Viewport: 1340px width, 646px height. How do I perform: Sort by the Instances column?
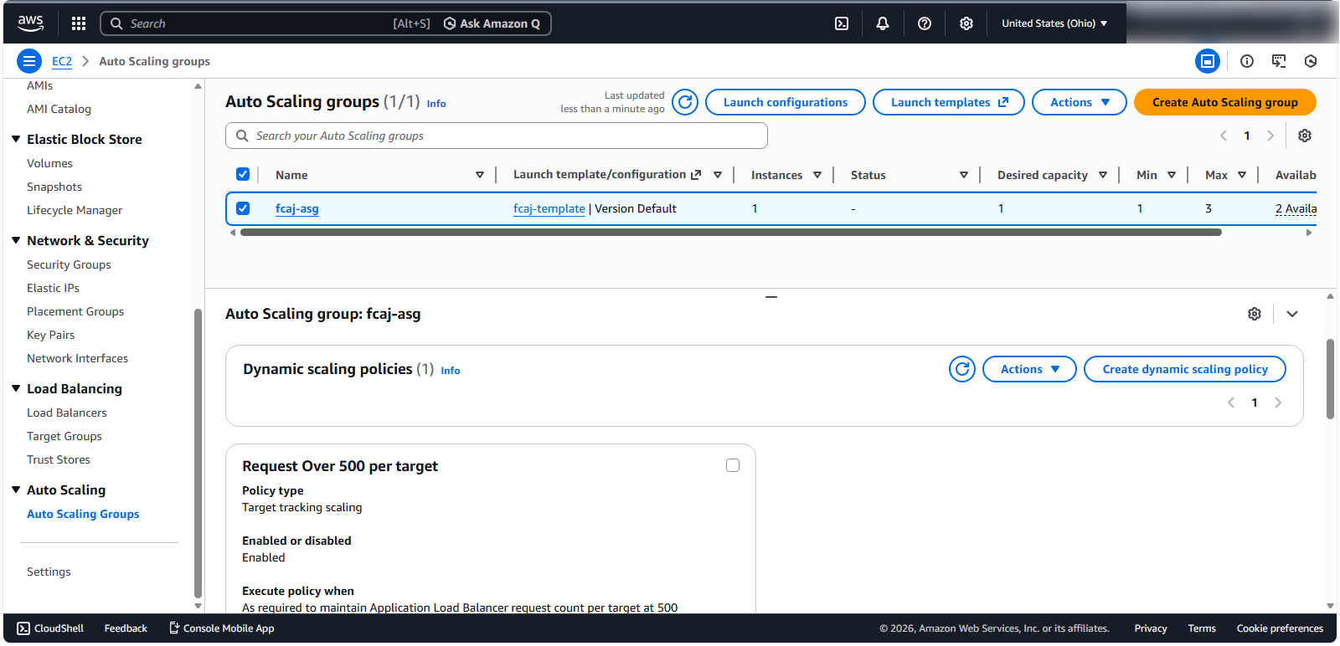817,175
